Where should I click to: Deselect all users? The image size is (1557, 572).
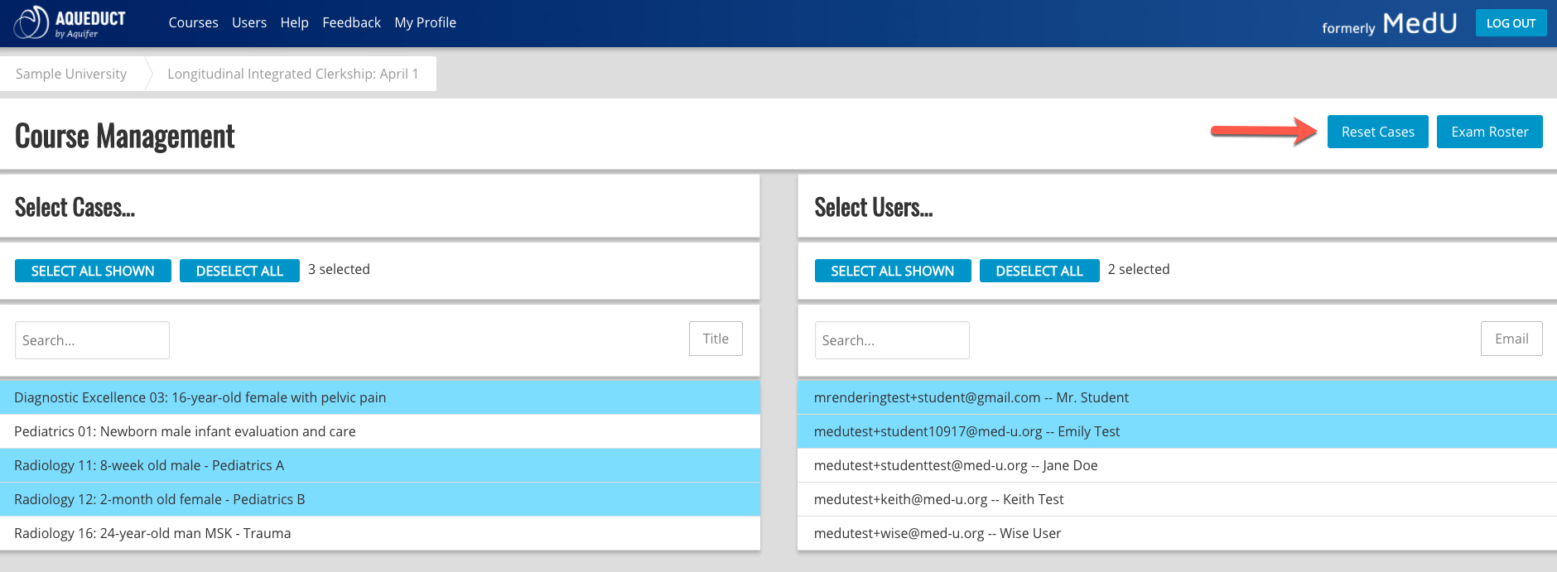(1039, 271)
